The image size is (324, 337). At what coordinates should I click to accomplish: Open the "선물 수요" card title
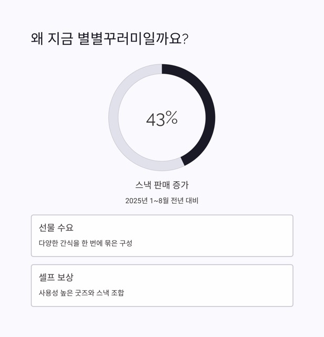click(56, 227)
